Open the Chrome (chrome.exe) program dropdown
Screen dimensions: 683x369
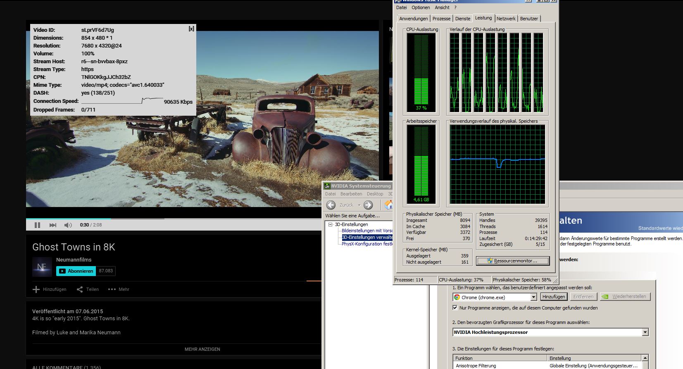click(x=533, y=297)
